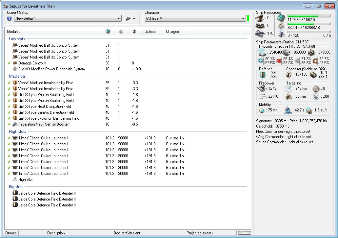Collapse the Low slots group
The width and height of the screenshot is (338, 238).
coord(17,39)
